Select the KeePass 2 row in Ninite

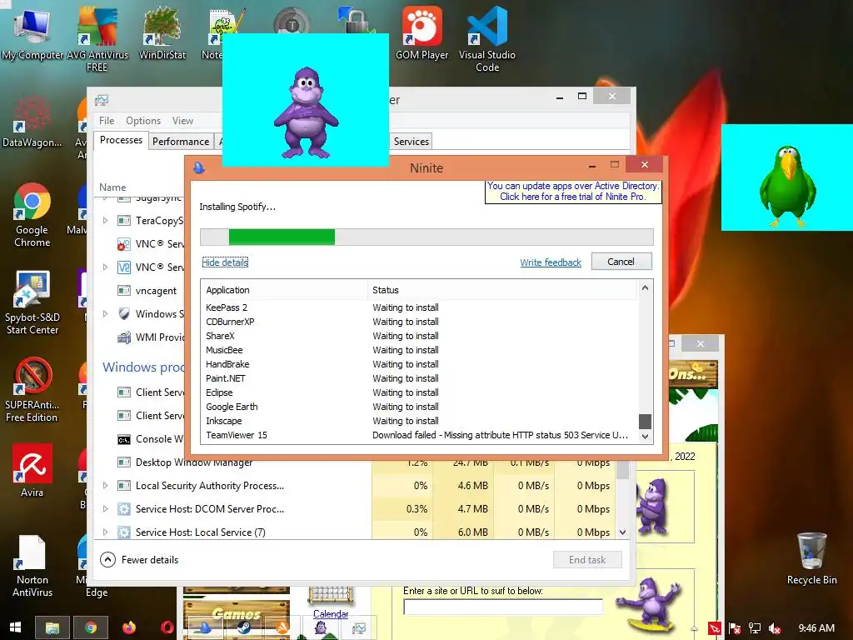(418, 307)
